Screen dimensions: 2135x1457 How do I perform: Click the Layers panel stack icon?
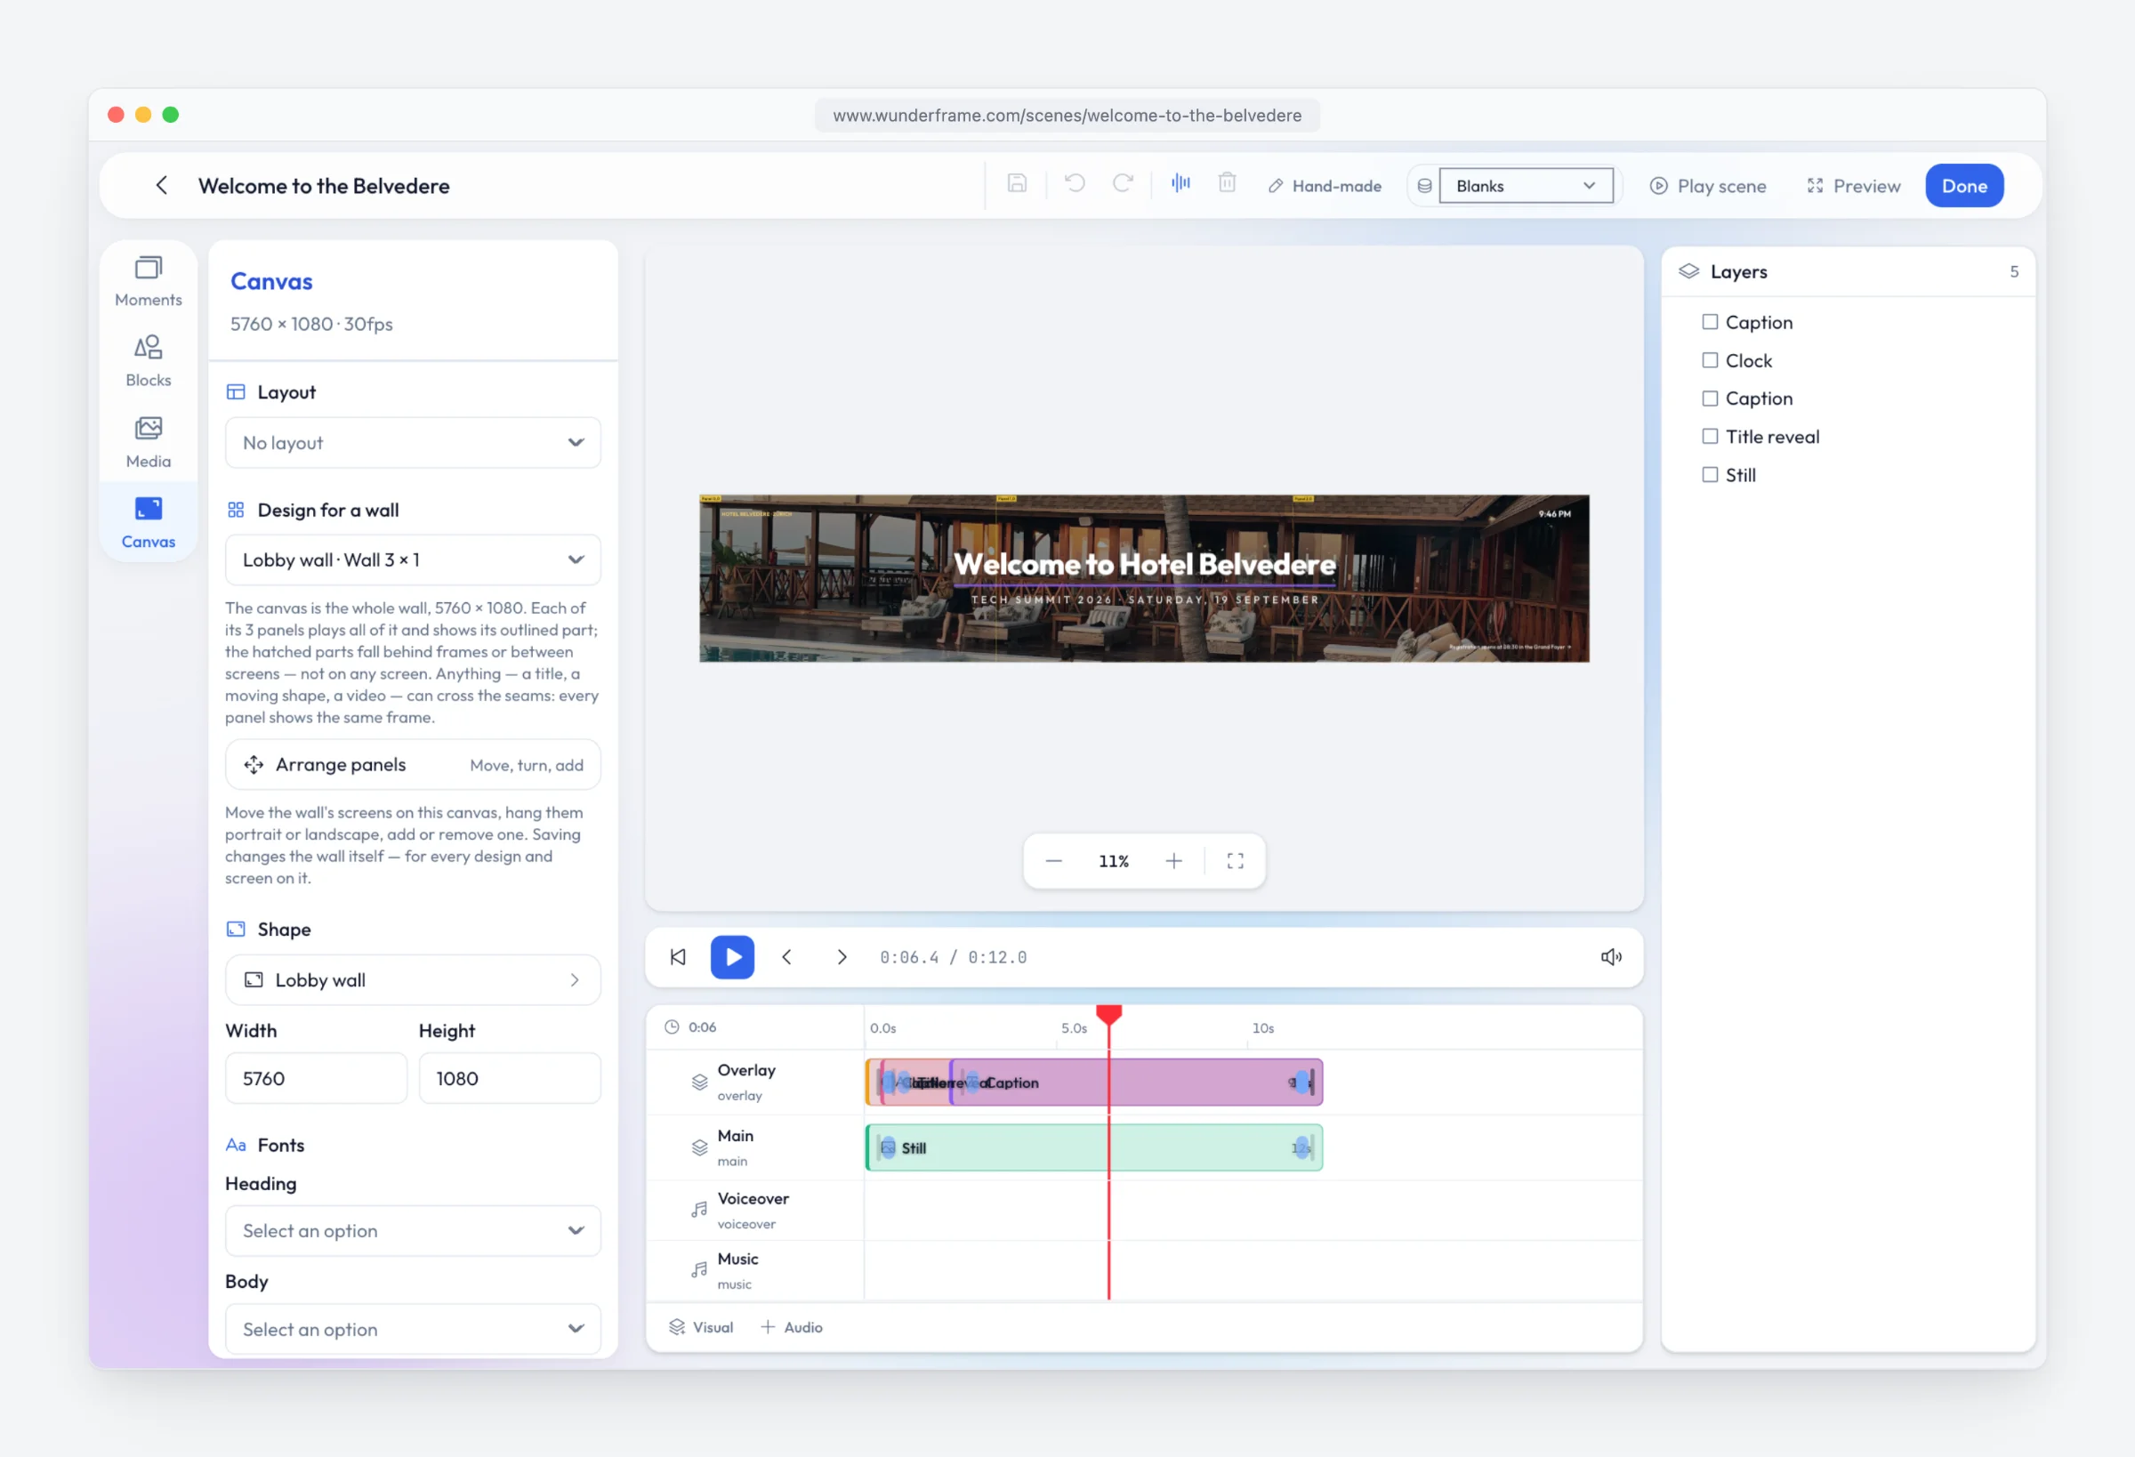[1688, 271]
